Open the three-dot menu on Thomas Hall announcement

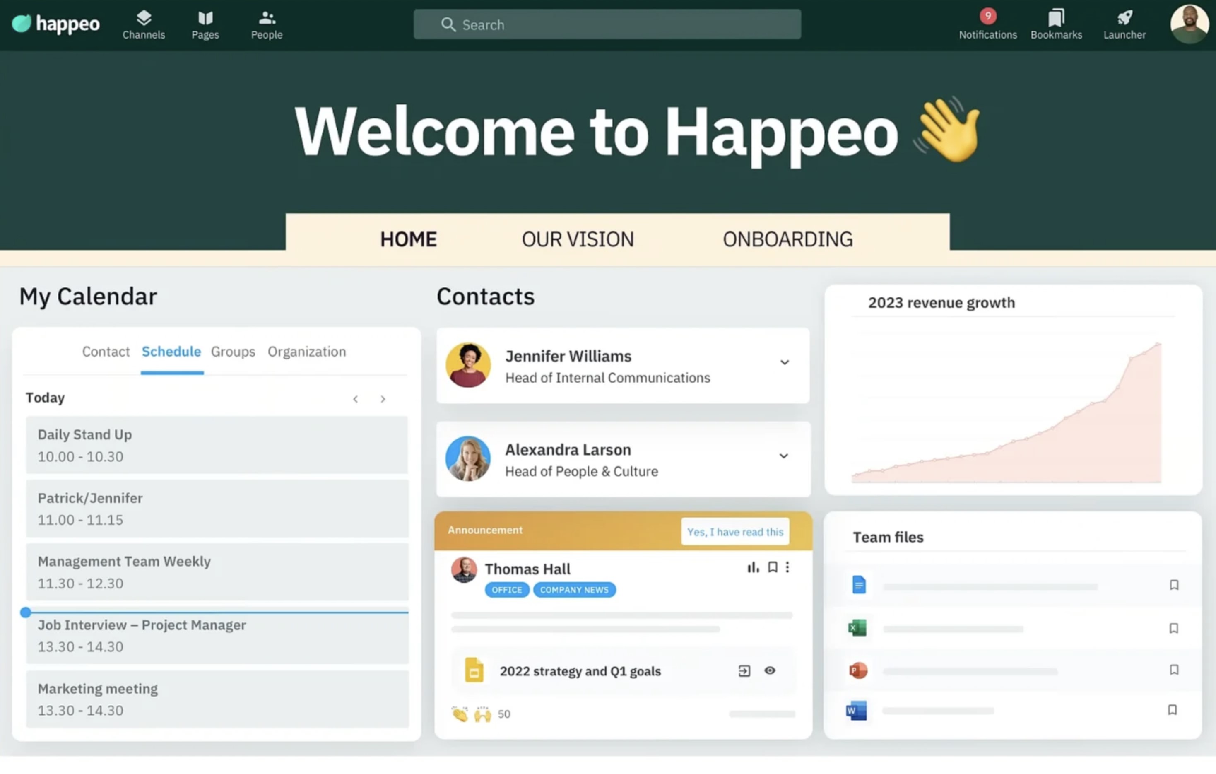point(787,567)
